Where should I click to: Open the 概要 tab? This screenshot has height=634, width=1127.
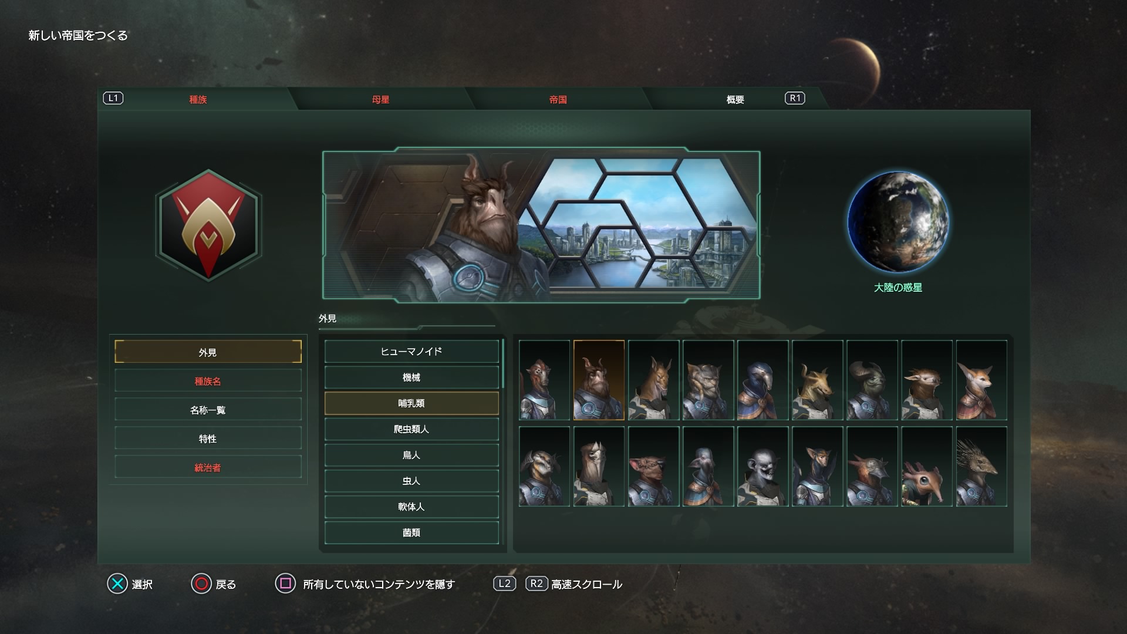735,99
